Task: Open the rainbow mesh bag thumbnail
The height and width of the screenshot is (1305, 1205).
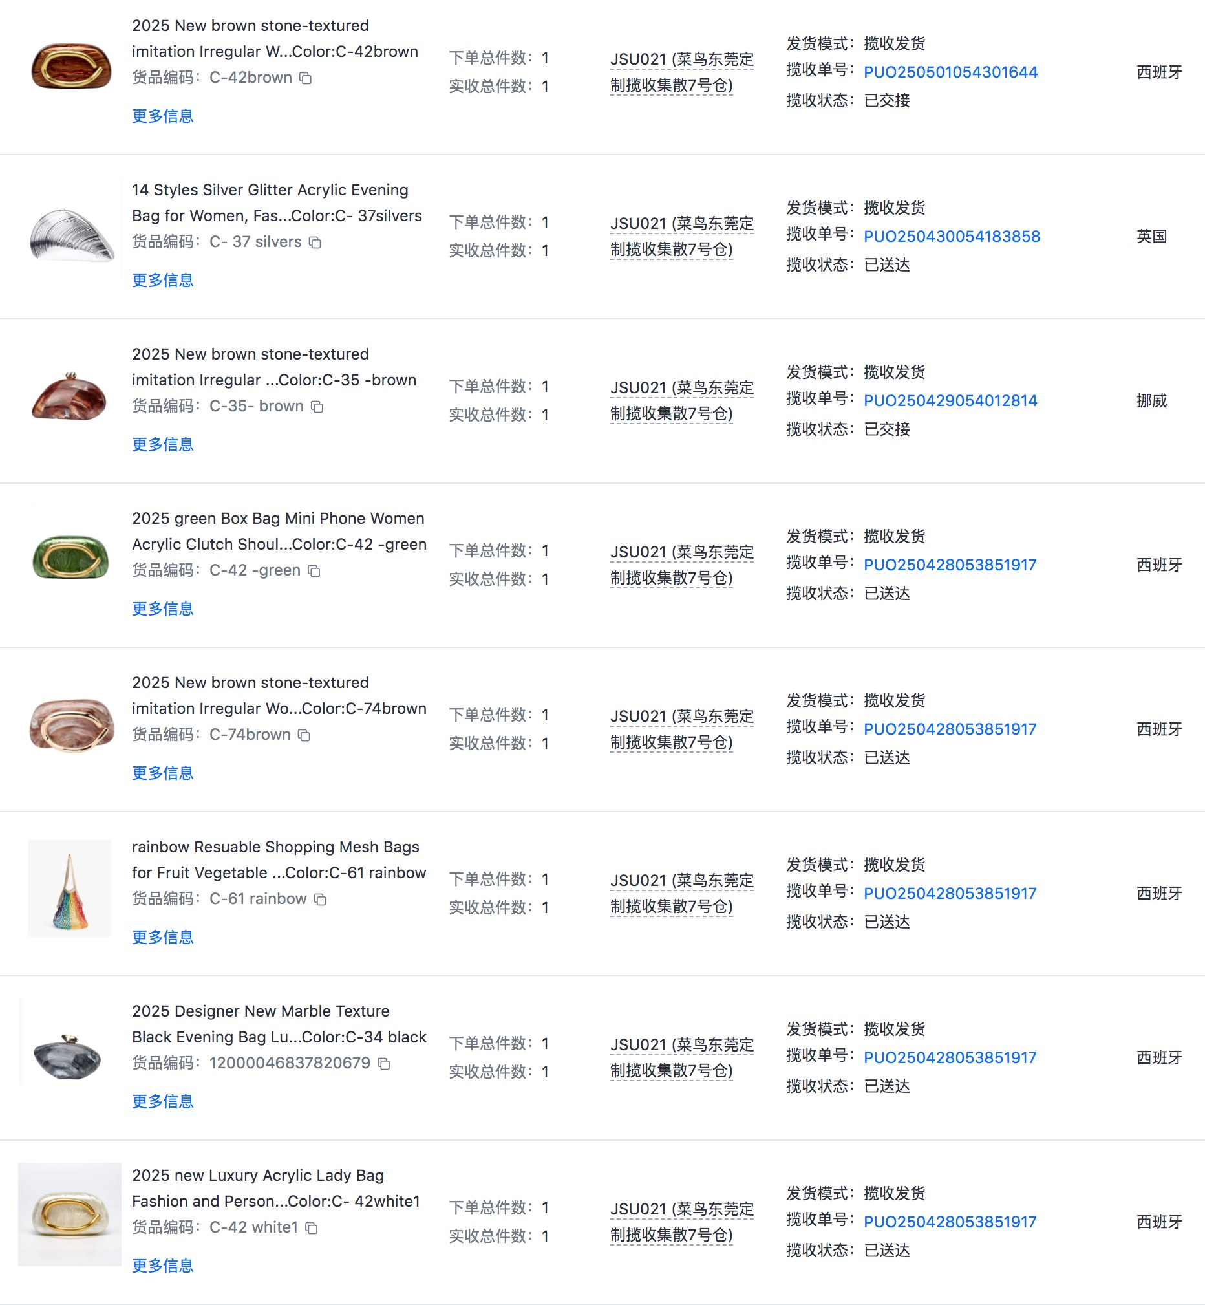Action: (70, 889)
